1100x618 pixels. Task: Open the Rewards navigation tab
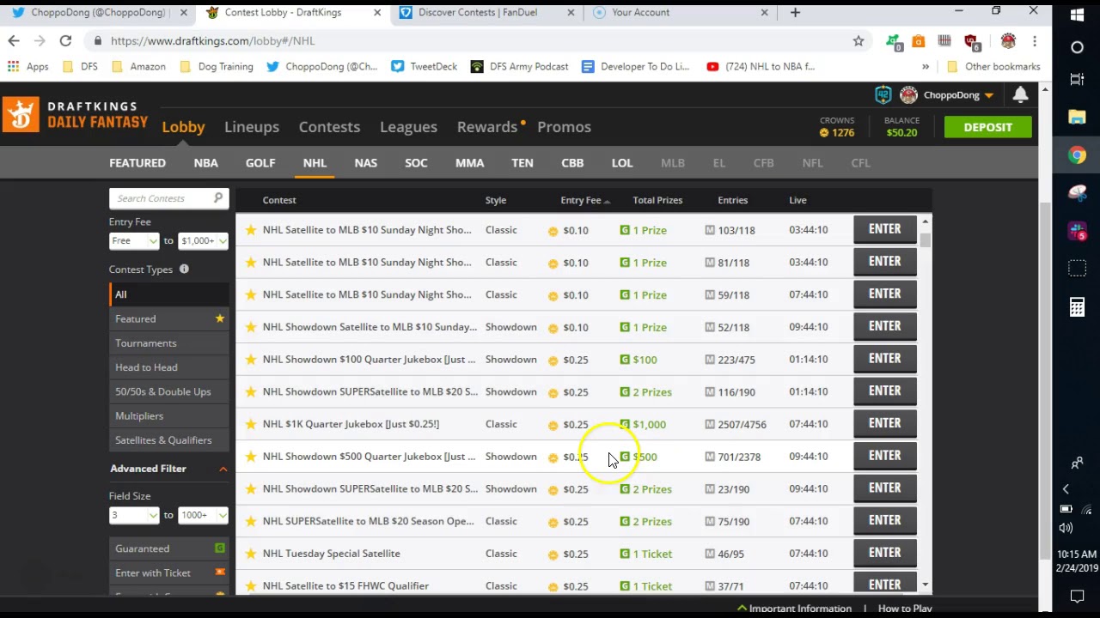pos(487,127)
